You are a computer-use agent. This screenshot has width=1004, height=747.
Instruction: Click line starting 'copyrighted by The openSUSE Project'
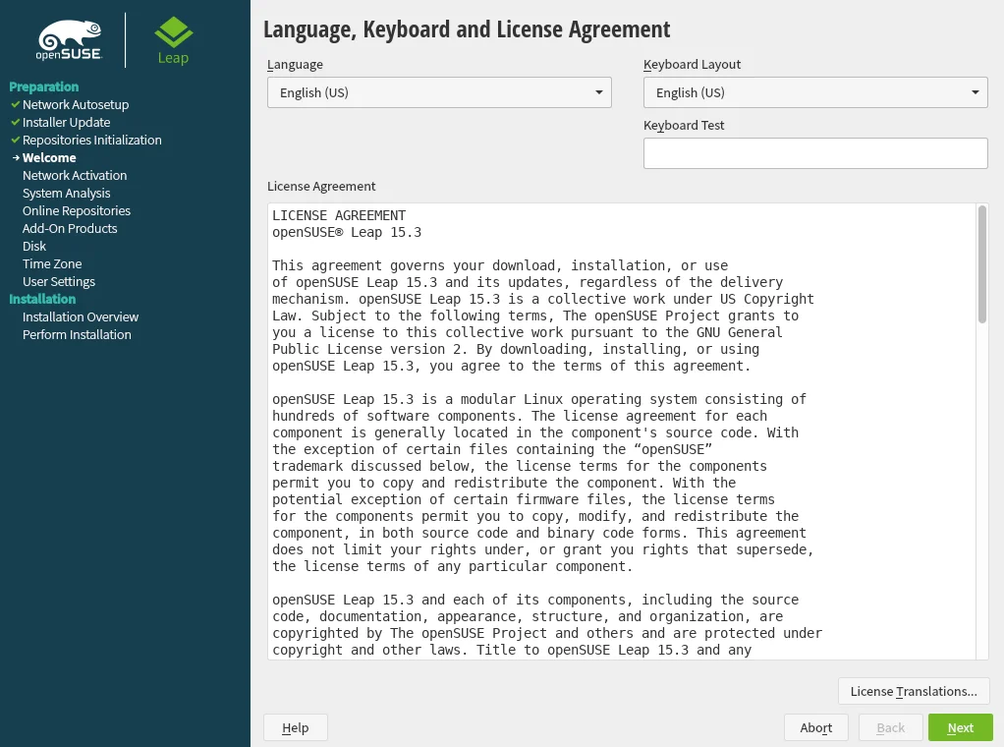[x=547, y=633]
